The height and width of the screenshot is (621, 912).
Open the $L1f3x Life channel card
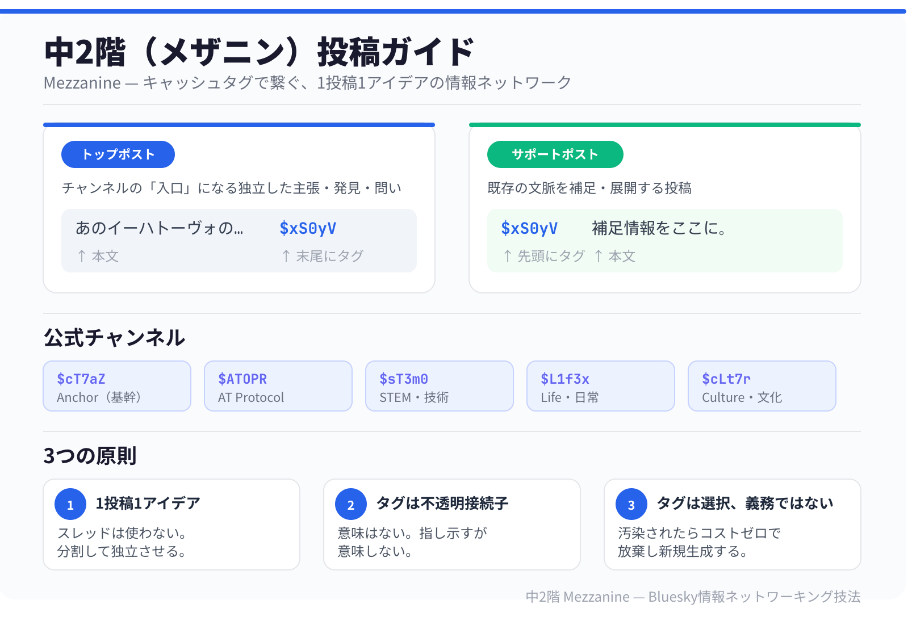tap(601, 386)
